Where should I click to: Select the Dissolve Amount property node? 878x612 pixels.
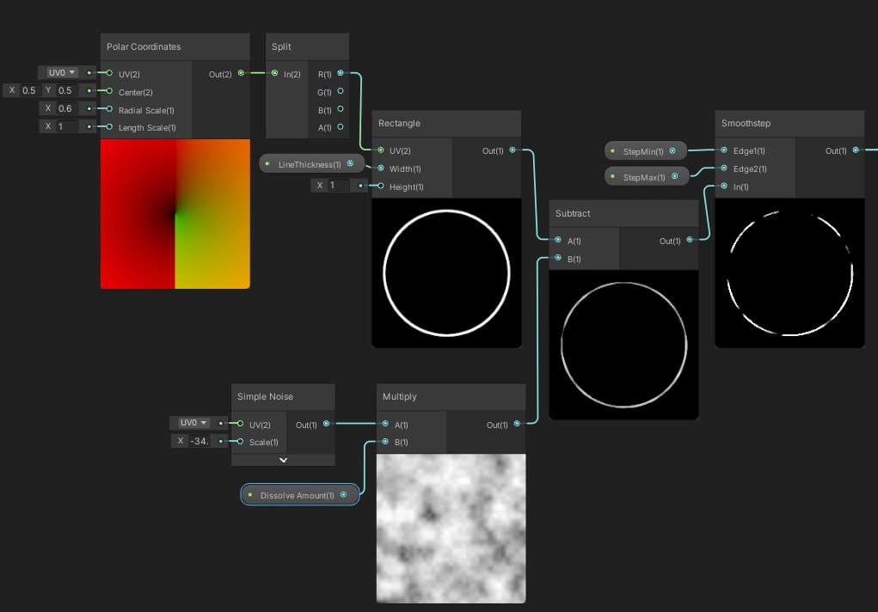[298, 495]
